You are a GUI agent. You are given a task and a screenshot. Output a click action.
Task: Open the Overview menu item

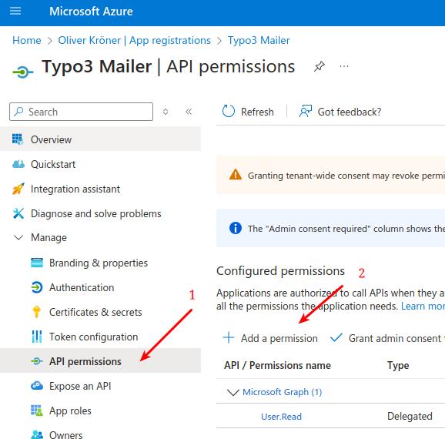pos(100,139)
